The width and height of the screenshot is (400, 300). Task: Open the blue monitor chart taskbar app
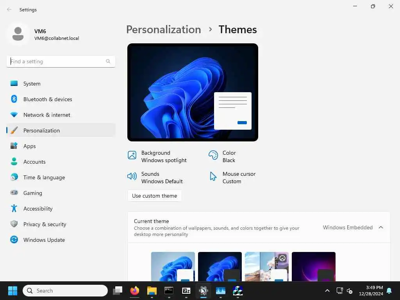221,291
